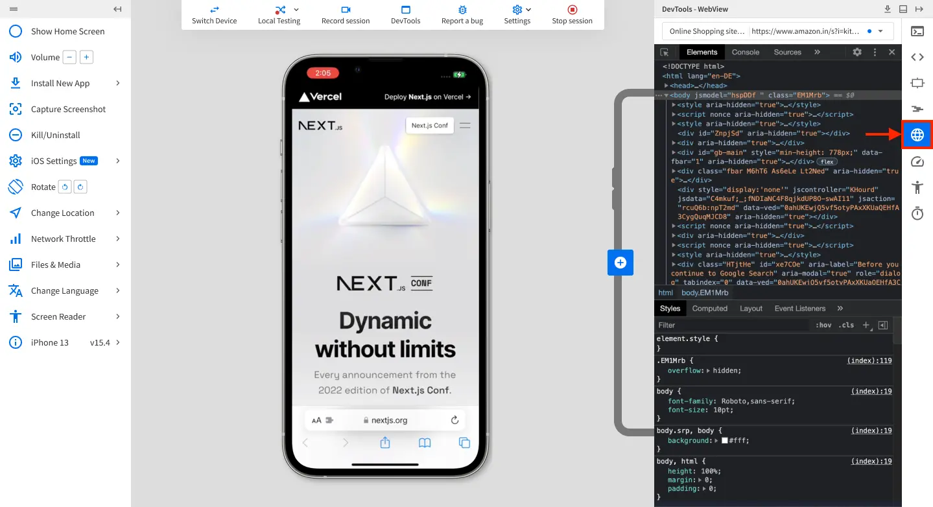Stop the current session

point(571,14)
